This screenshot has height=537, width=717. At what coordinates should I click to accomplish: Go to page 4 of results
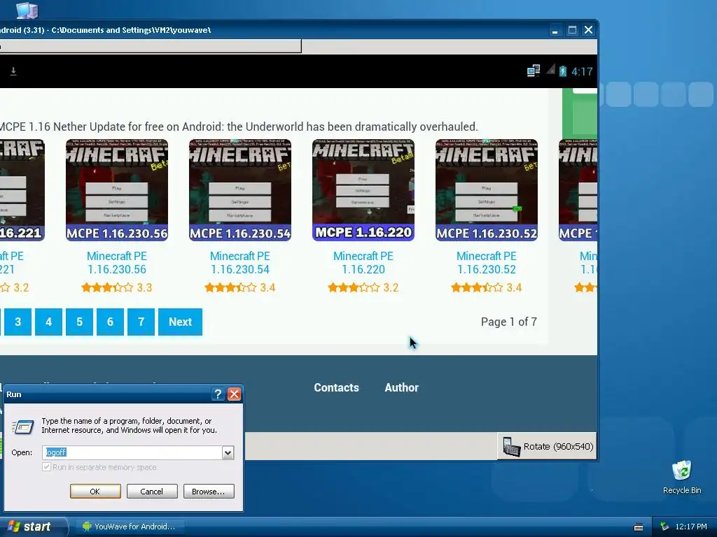48,322
